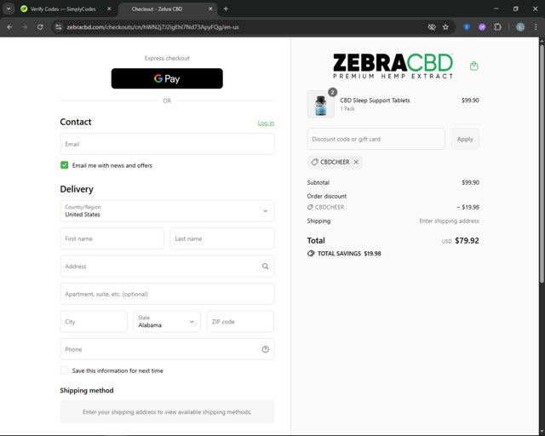Remove the CBDCHEER discount code
Image resolution: width=545 pixels, height=436 pixels.
[356, 162]
